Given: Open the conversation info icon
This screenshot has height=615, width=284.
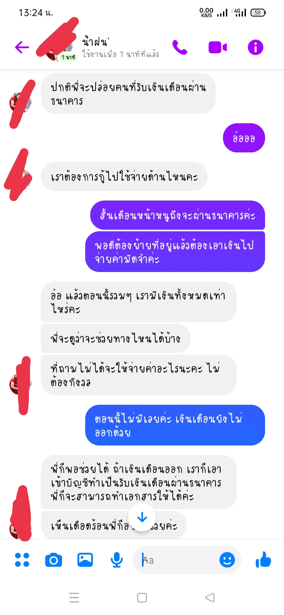Looking at the screenshot, I should point(255,48).
